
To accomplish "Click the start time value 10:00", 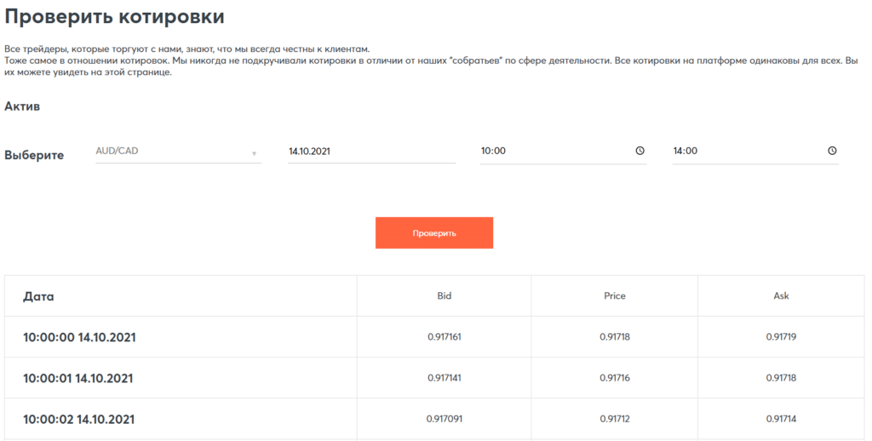I will point(494,151).
